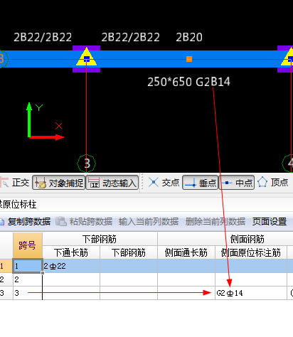Select span number cell in row 3
Image resolution: width=293 pixels, height=337 pixels.
28,293
